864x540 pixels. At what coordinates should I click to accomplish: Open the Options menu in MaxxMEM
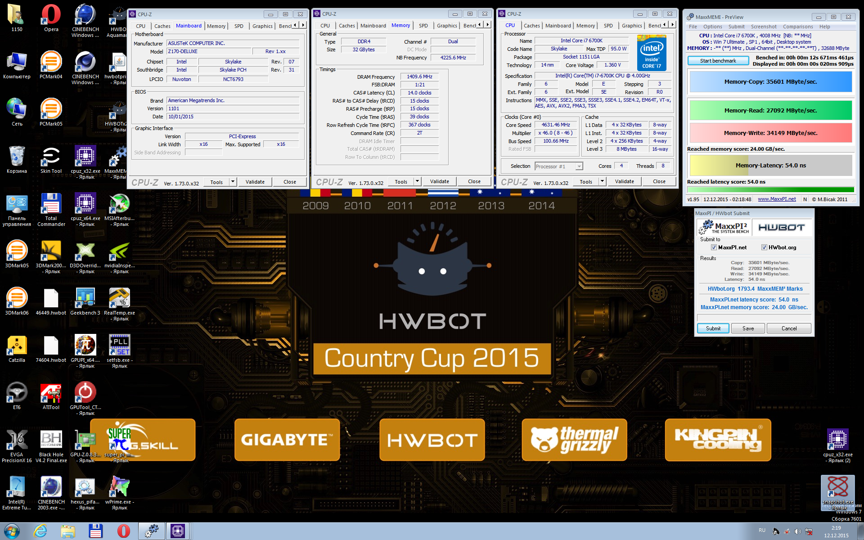[713, 27]
